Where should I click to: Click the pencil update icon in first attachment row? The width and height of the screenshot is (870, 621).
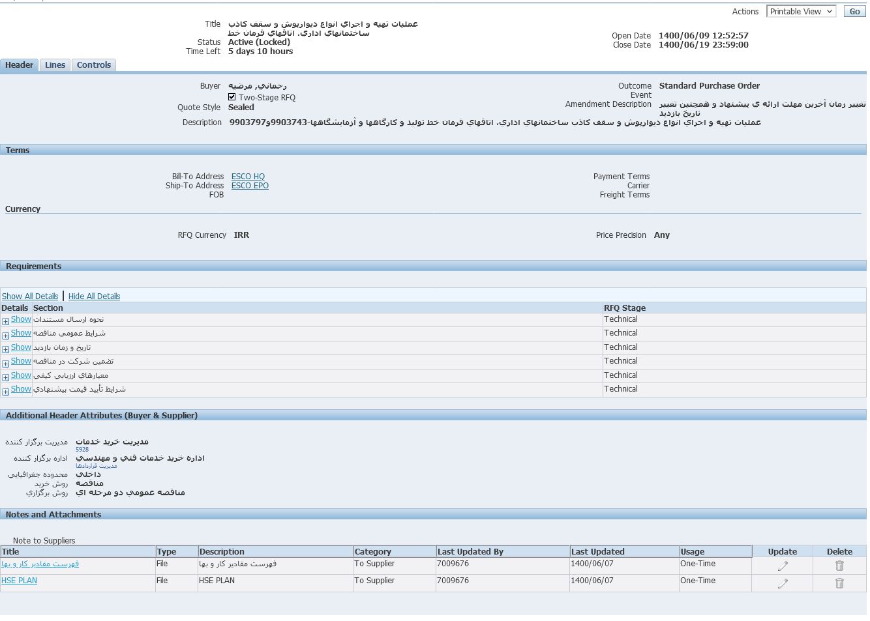pyautogui.click(x=783, y=566)
